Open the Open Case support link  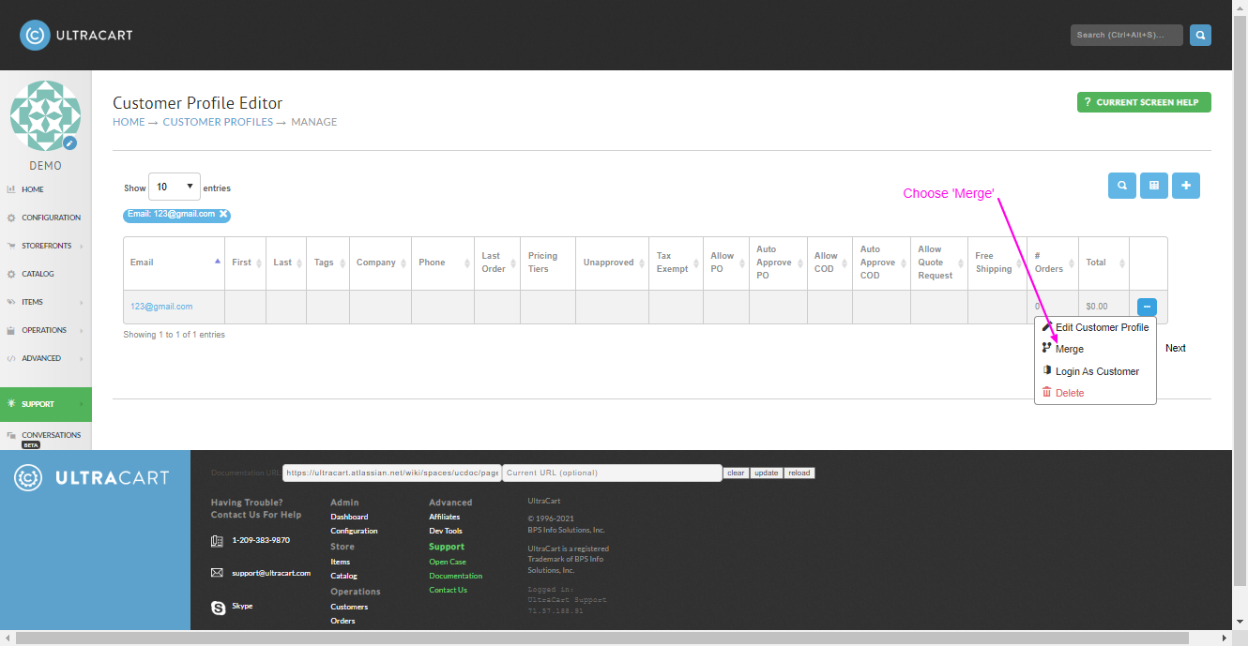click(x=448, y=562)
